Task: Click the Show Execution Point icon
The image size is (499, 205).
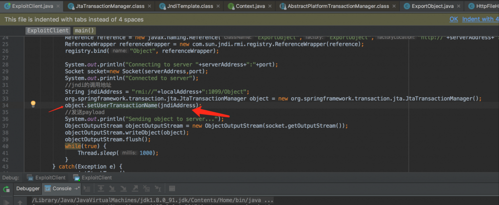Action: (x=87, y=189)
